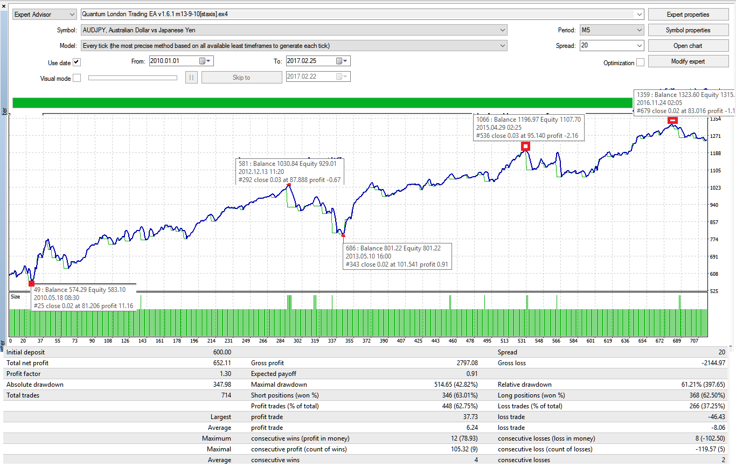
Task: Click the Absolute drawdown value 347.98
Action: [223, 385]
